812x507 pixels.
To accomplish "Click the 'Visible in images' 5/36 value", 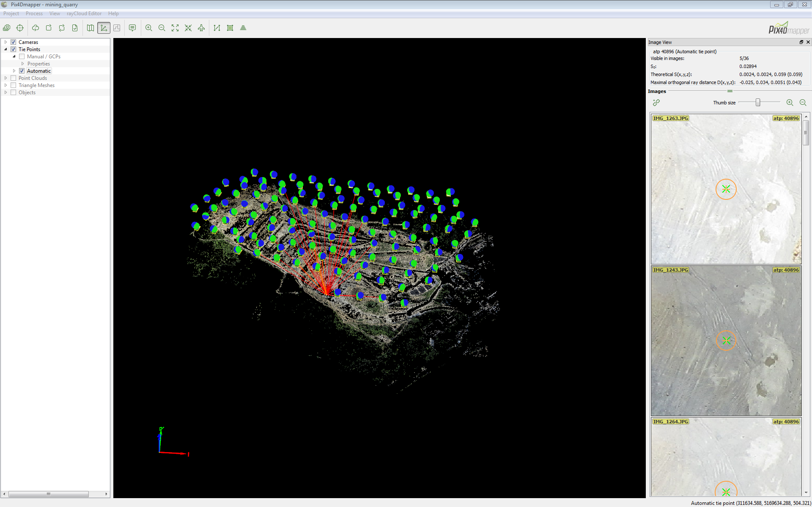I will tap(744, 58).
